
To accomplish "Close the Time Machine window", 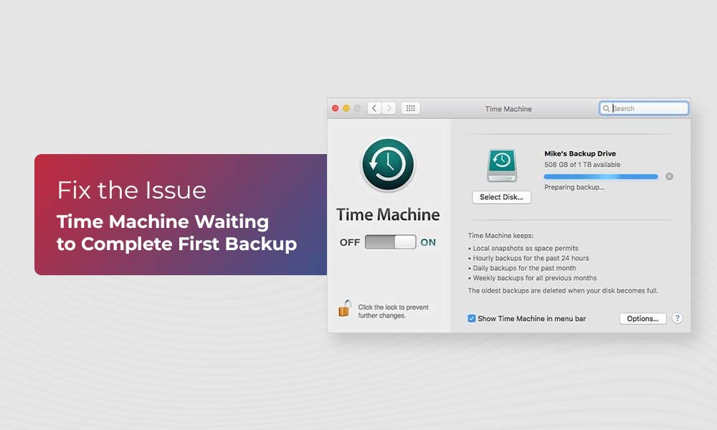I will coord(335,108).
